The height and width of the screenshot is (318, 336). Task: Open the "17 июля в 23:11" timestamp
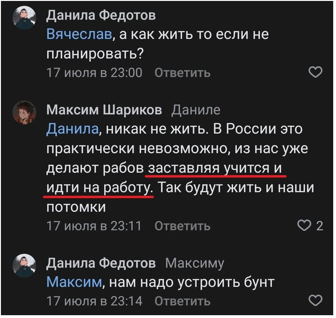point(94,226)
